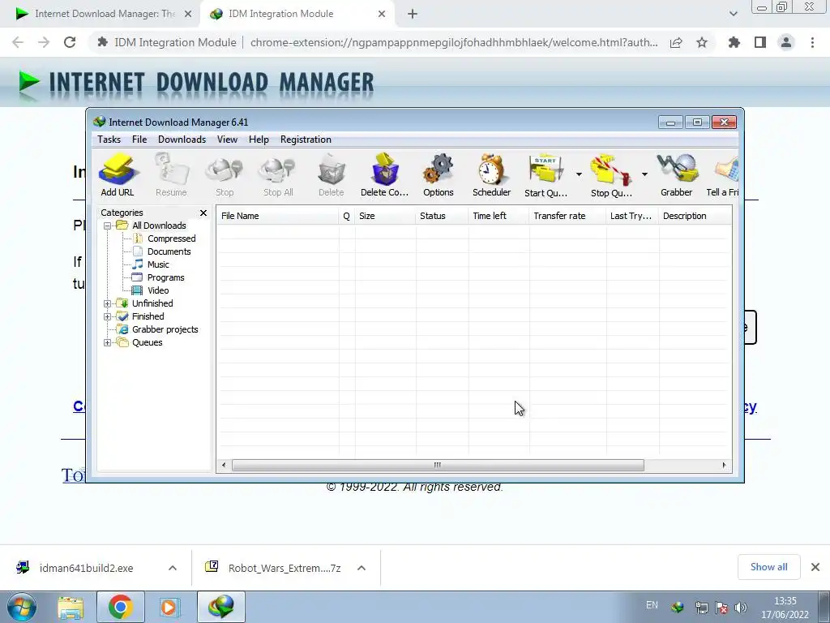Open options for Robot_Wars_Extrem 7z download

click(362, 568)
